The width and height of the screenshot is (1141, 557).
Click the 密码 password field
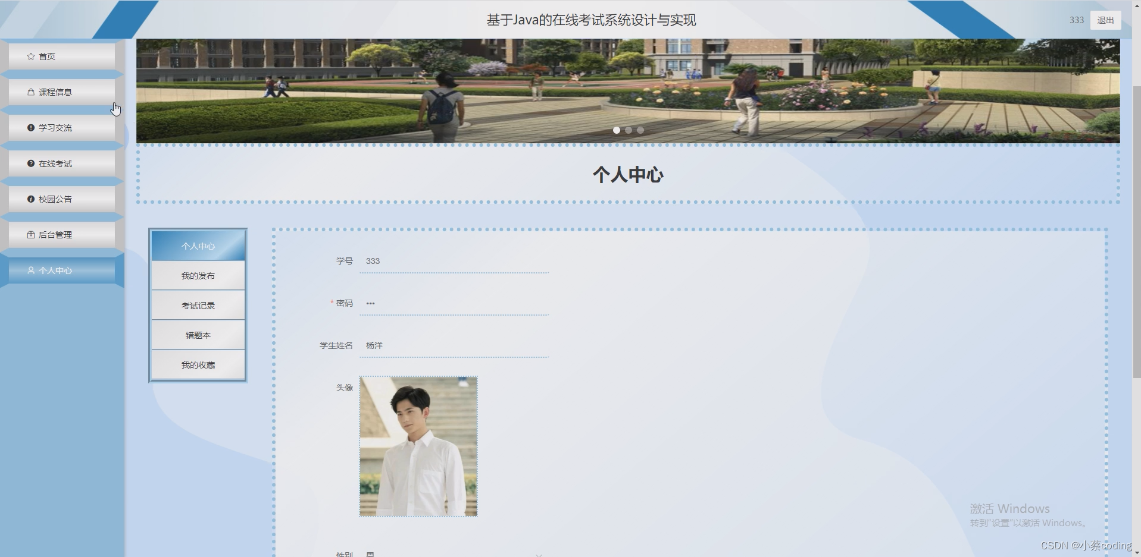tap(454, 303)
